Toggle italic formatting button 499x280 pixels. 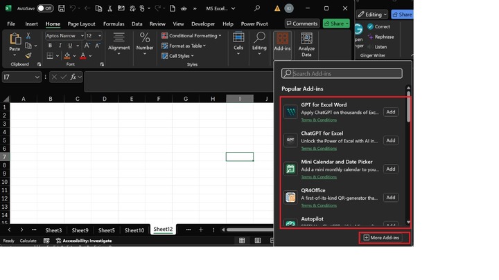(60, 46)
